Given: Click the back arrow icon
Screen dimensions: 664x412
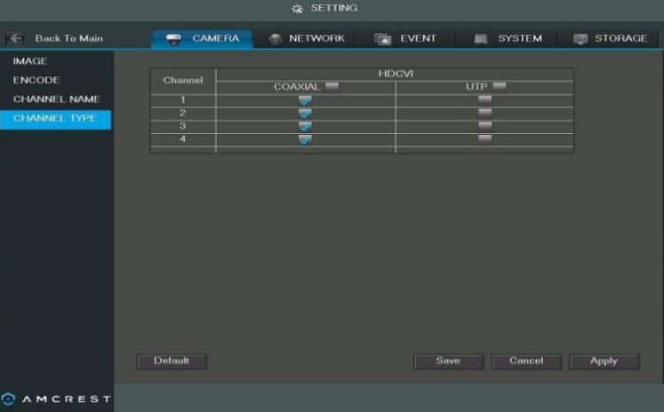Looking at the screenshot, I should tap(15, 38).
